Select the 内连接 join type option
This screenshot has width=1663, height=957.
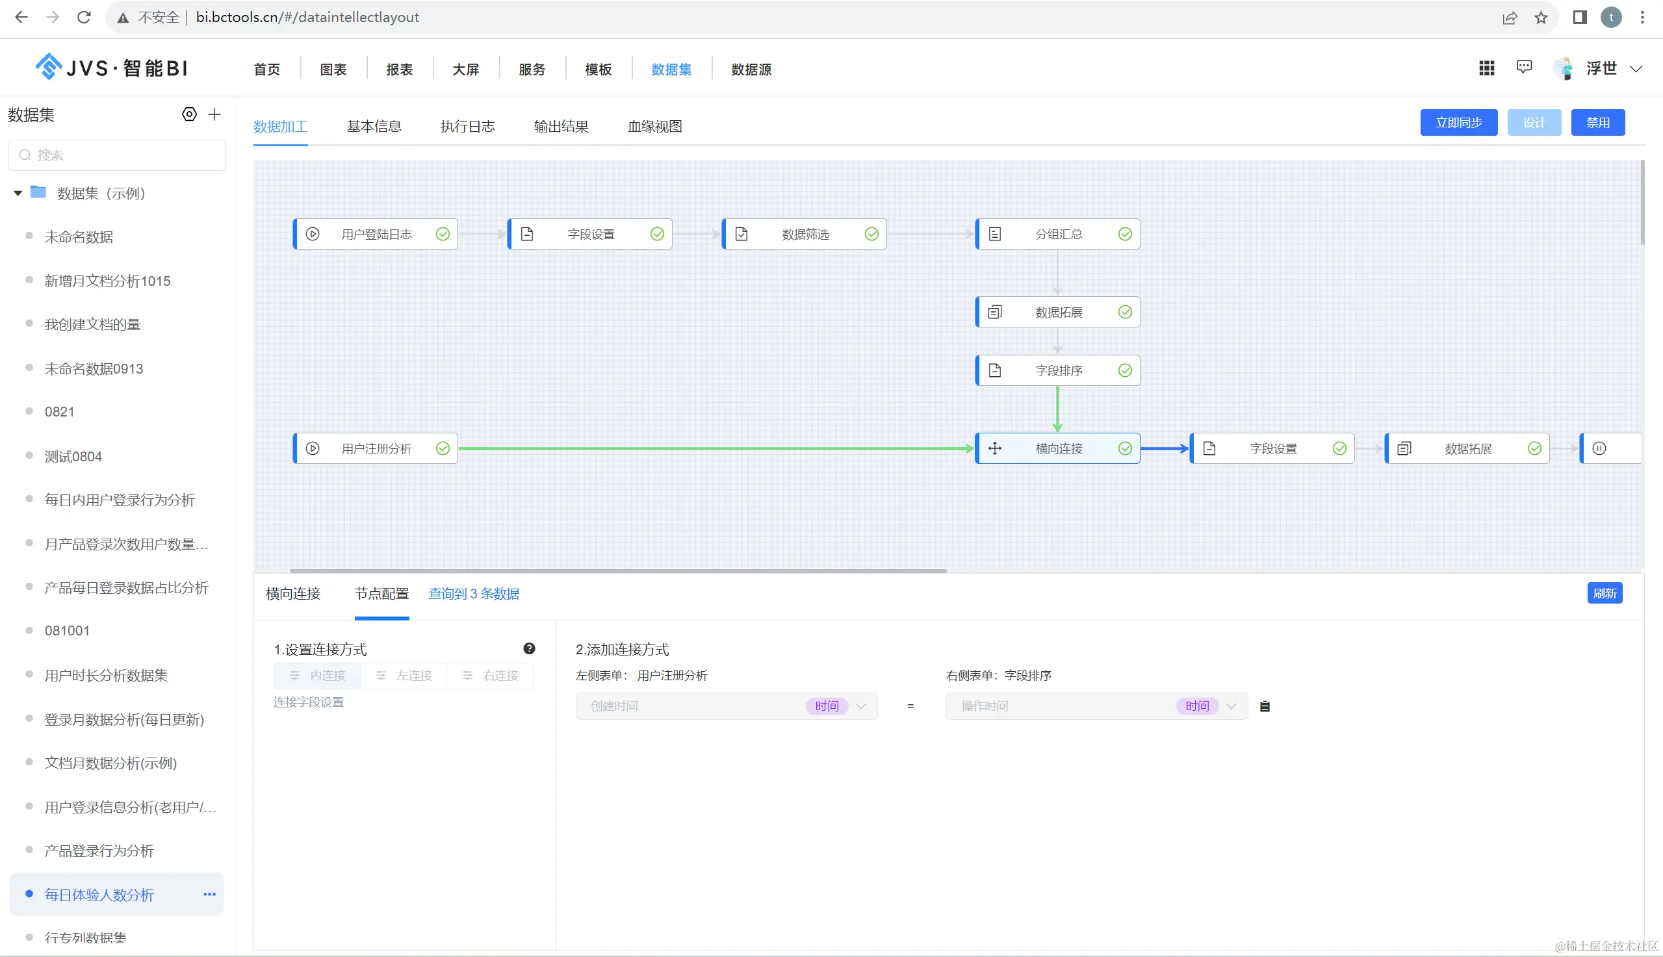point(318,676)
